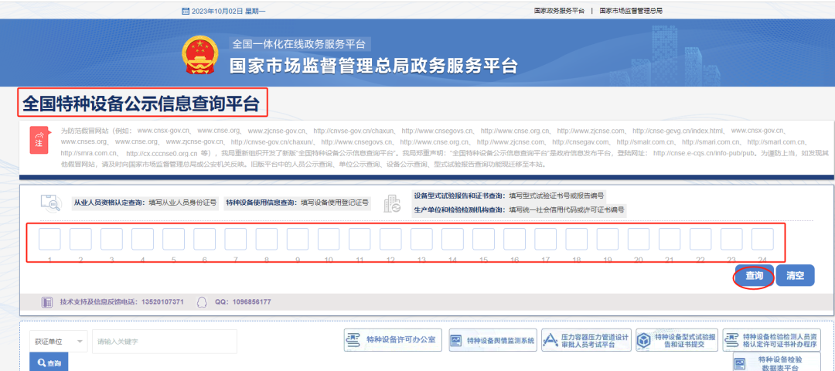Select character box numbered 12
835x371 pixels.
pyautogui.click(x=390, y=240)
